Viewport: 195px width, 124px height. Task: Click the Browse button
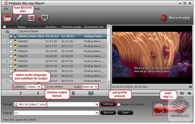108,113
